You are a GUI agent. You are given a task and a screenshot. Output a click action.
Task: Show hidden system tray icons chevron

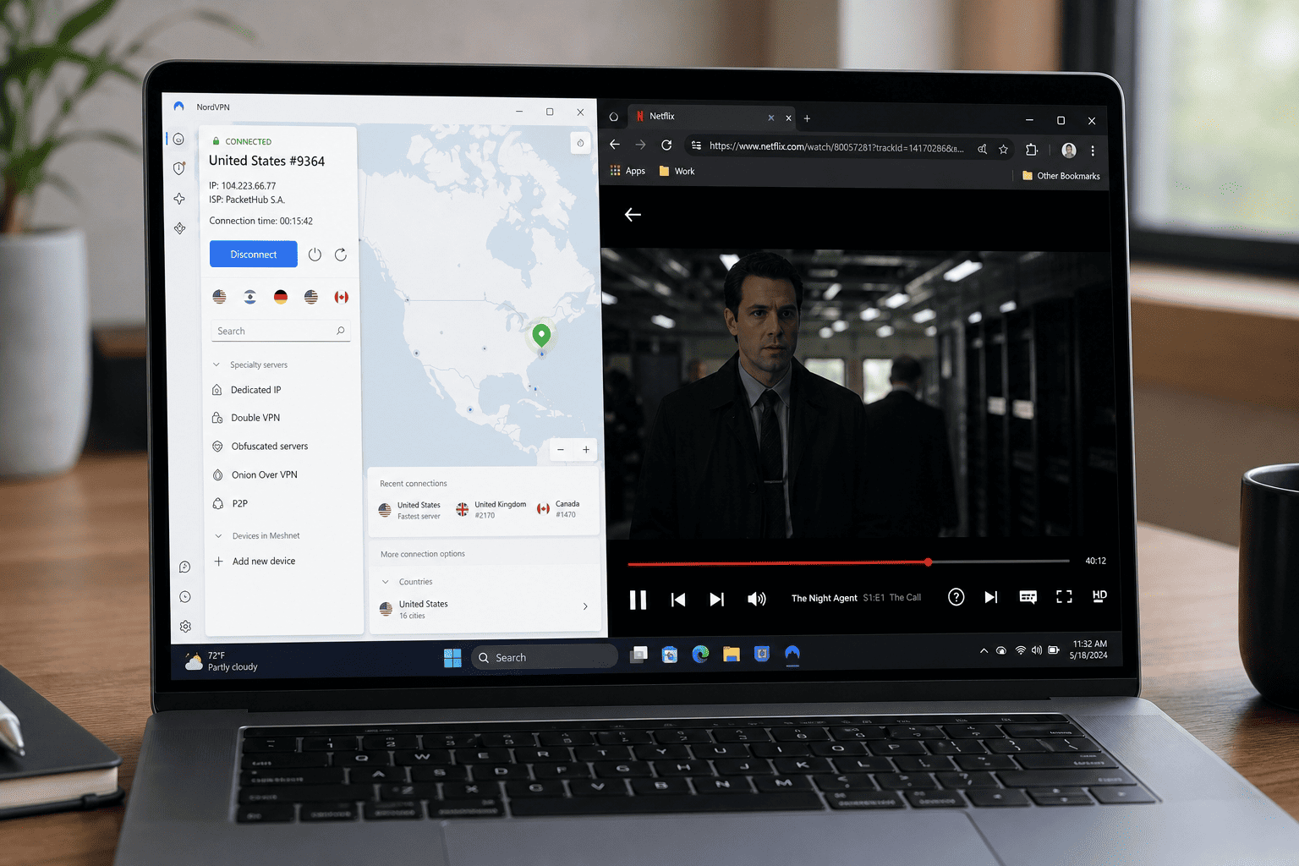[x=984, y=651]
